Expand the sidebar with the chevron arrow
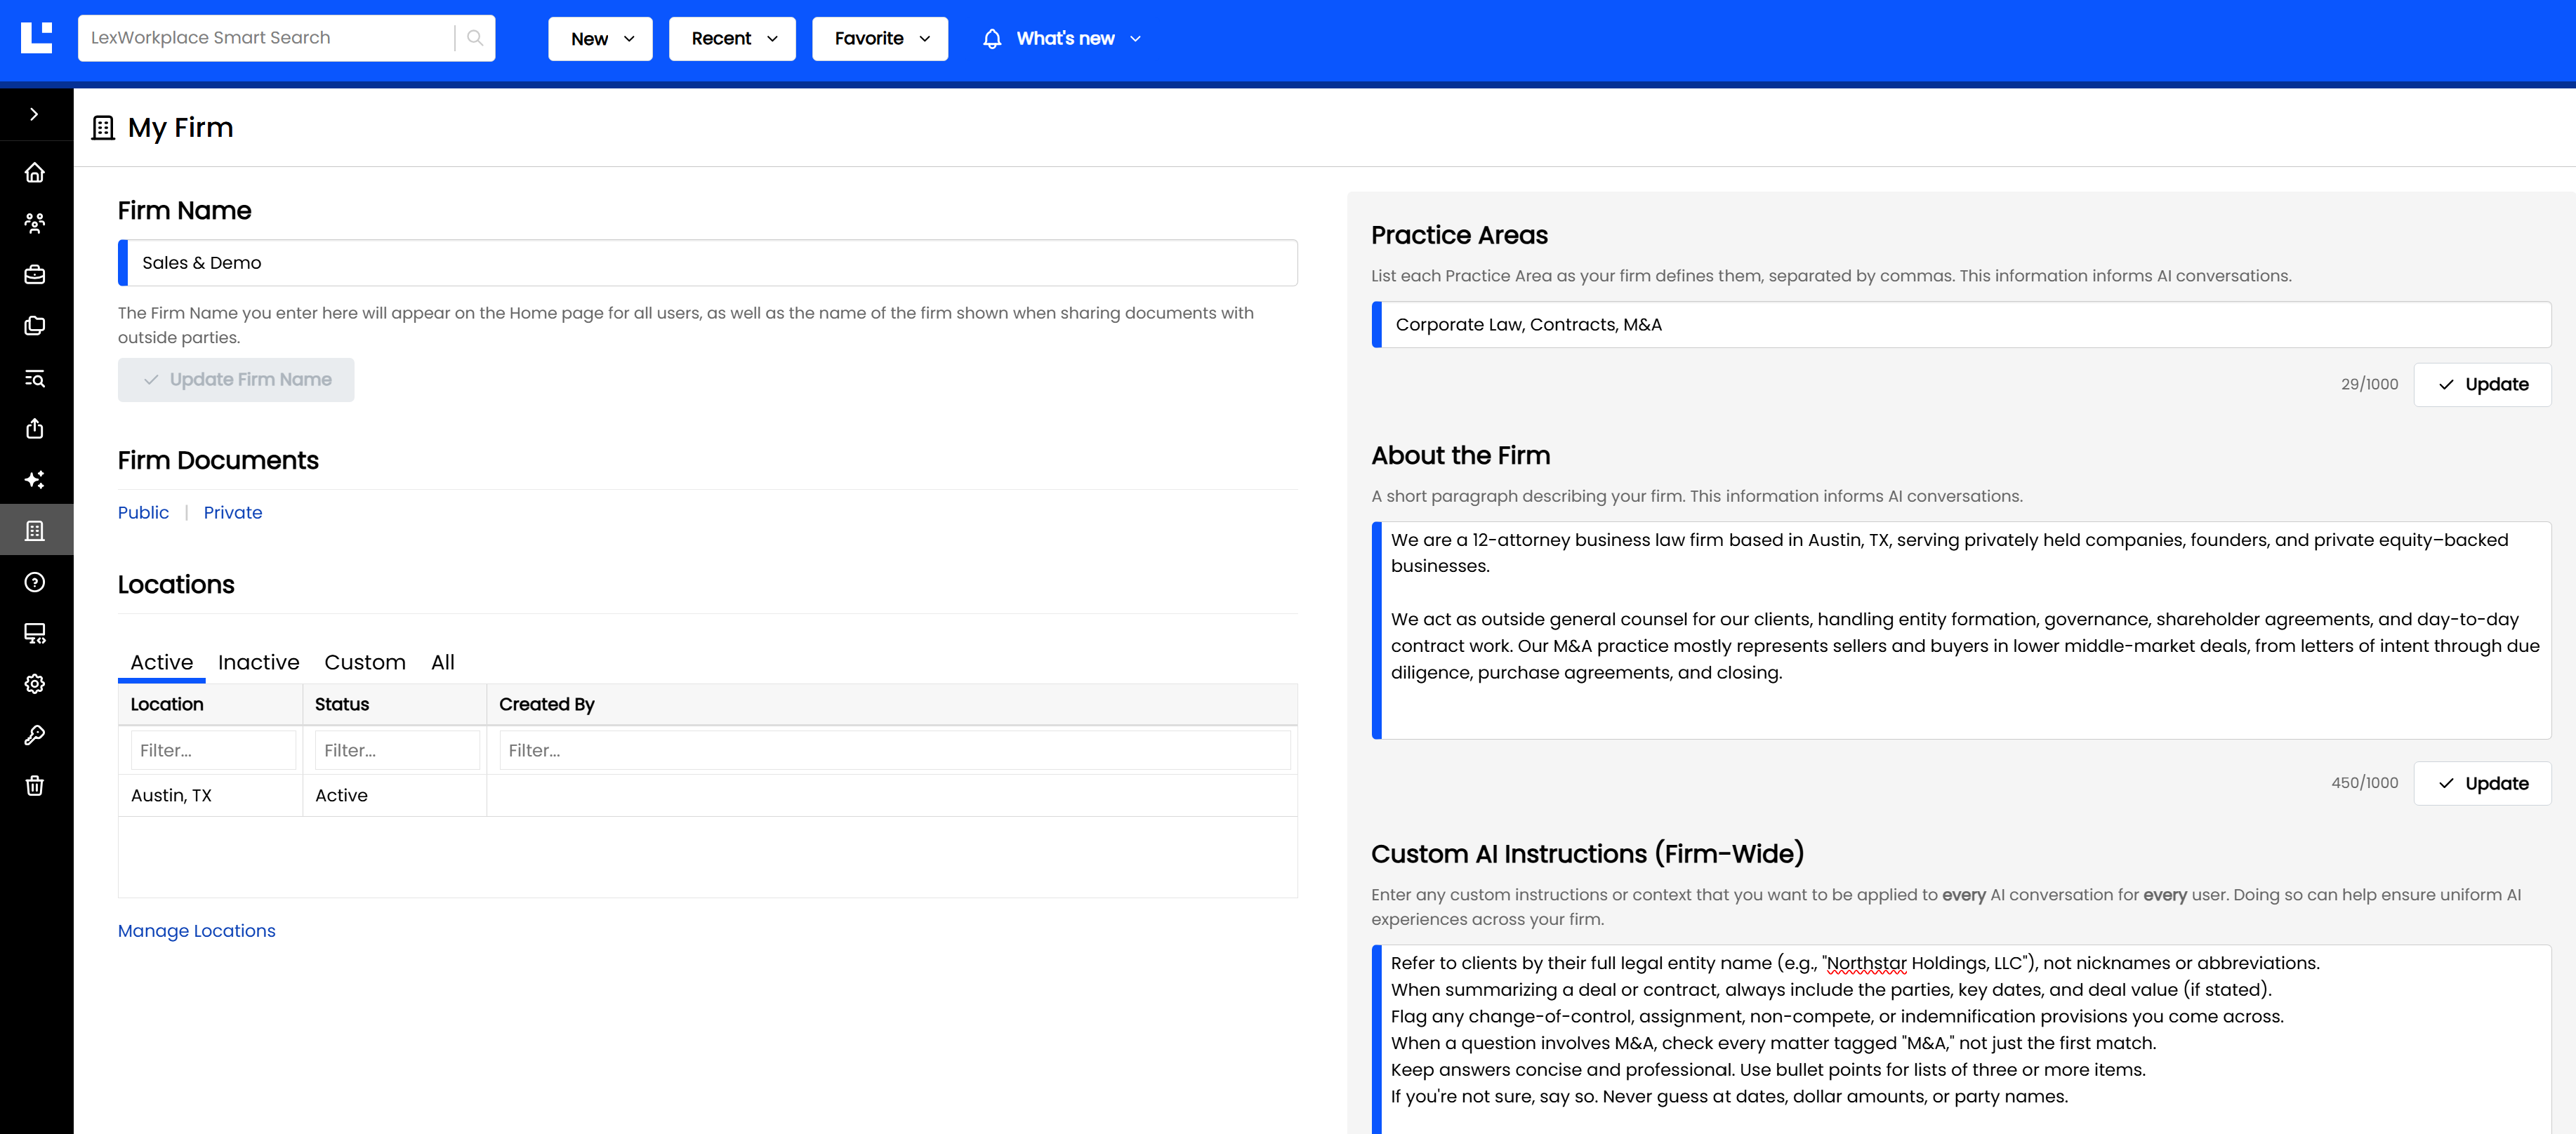This screenshot has width=2576, height=1134. (35, 115)
